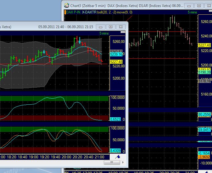The height and width of the screenshot is (173, 212).
Task: Click 5220,00 scale value in front chart
Action: point(119,66)
